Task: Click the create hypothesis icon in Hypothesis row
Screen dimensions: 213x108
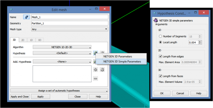Action: tap(95, 53)
